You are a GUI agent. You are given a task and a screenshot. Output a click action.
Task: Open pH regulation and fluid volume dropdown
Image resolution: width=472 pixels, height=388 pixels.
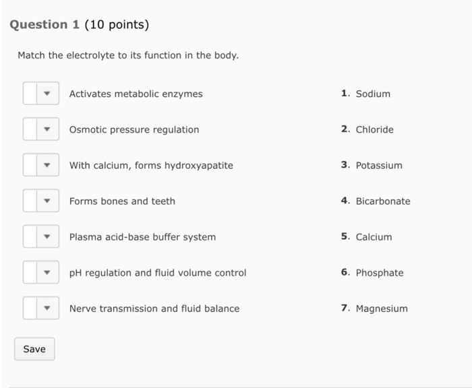click(41, 273)
